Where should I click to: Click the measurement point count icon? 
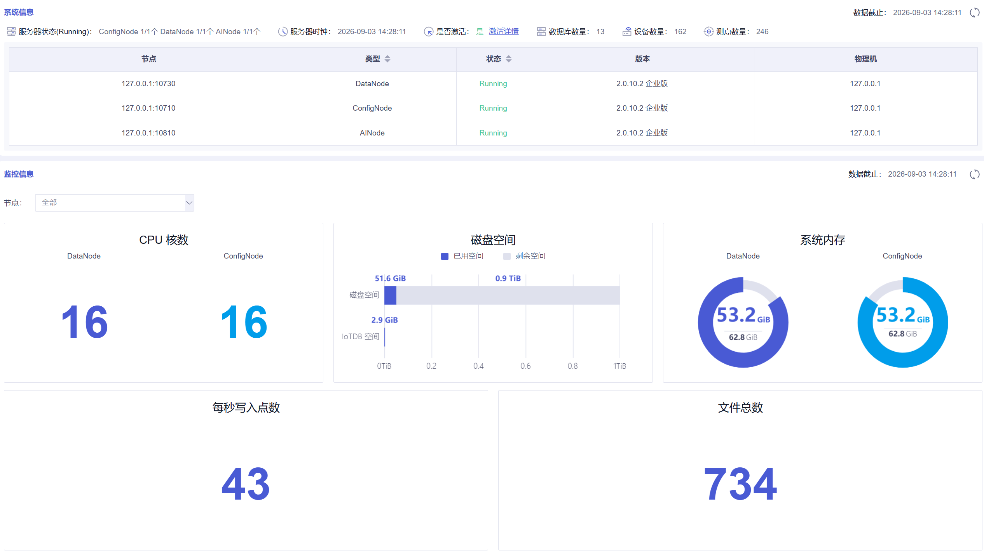[709, 31]
